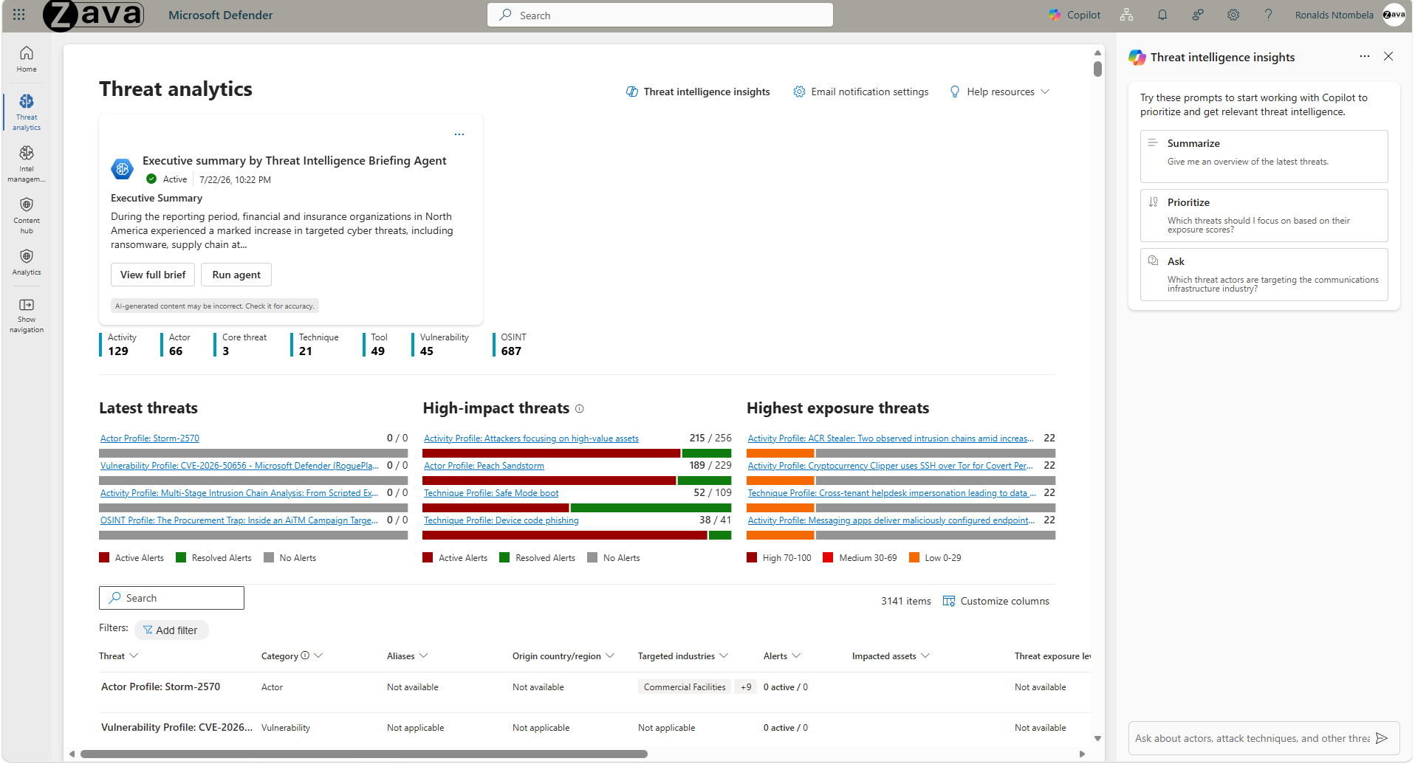Select the OSINT 687 count tab
The image size is (1415, 764).
click(x=511, y=345)
